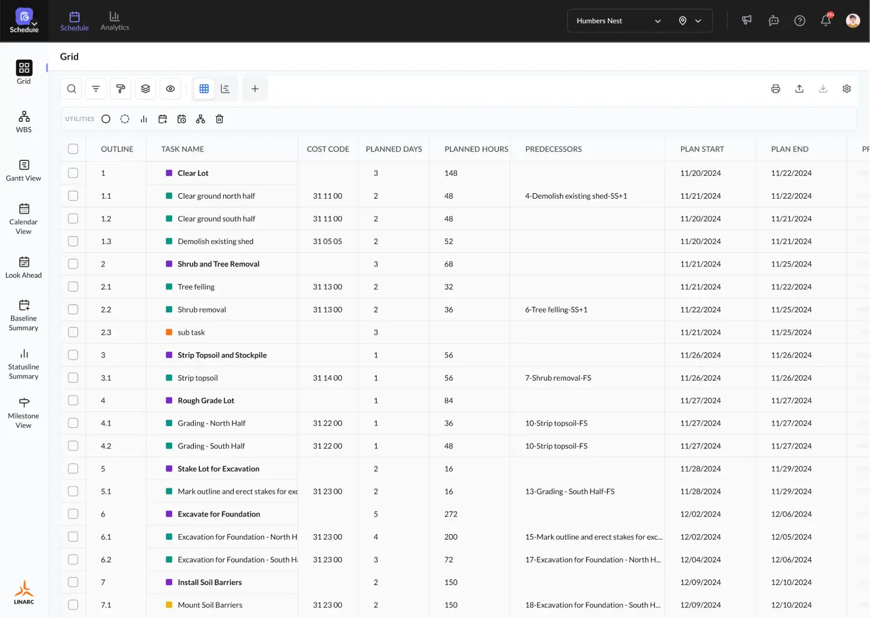The width and height of the screenshot is (870, 618).
Task: Select the Shrub removal task name
Action: click(202, 310)
